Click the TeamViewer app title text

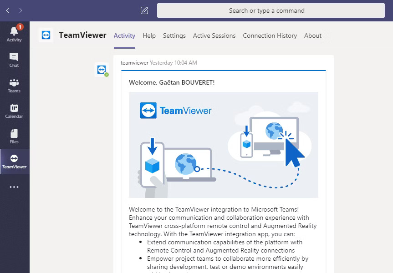82,35
